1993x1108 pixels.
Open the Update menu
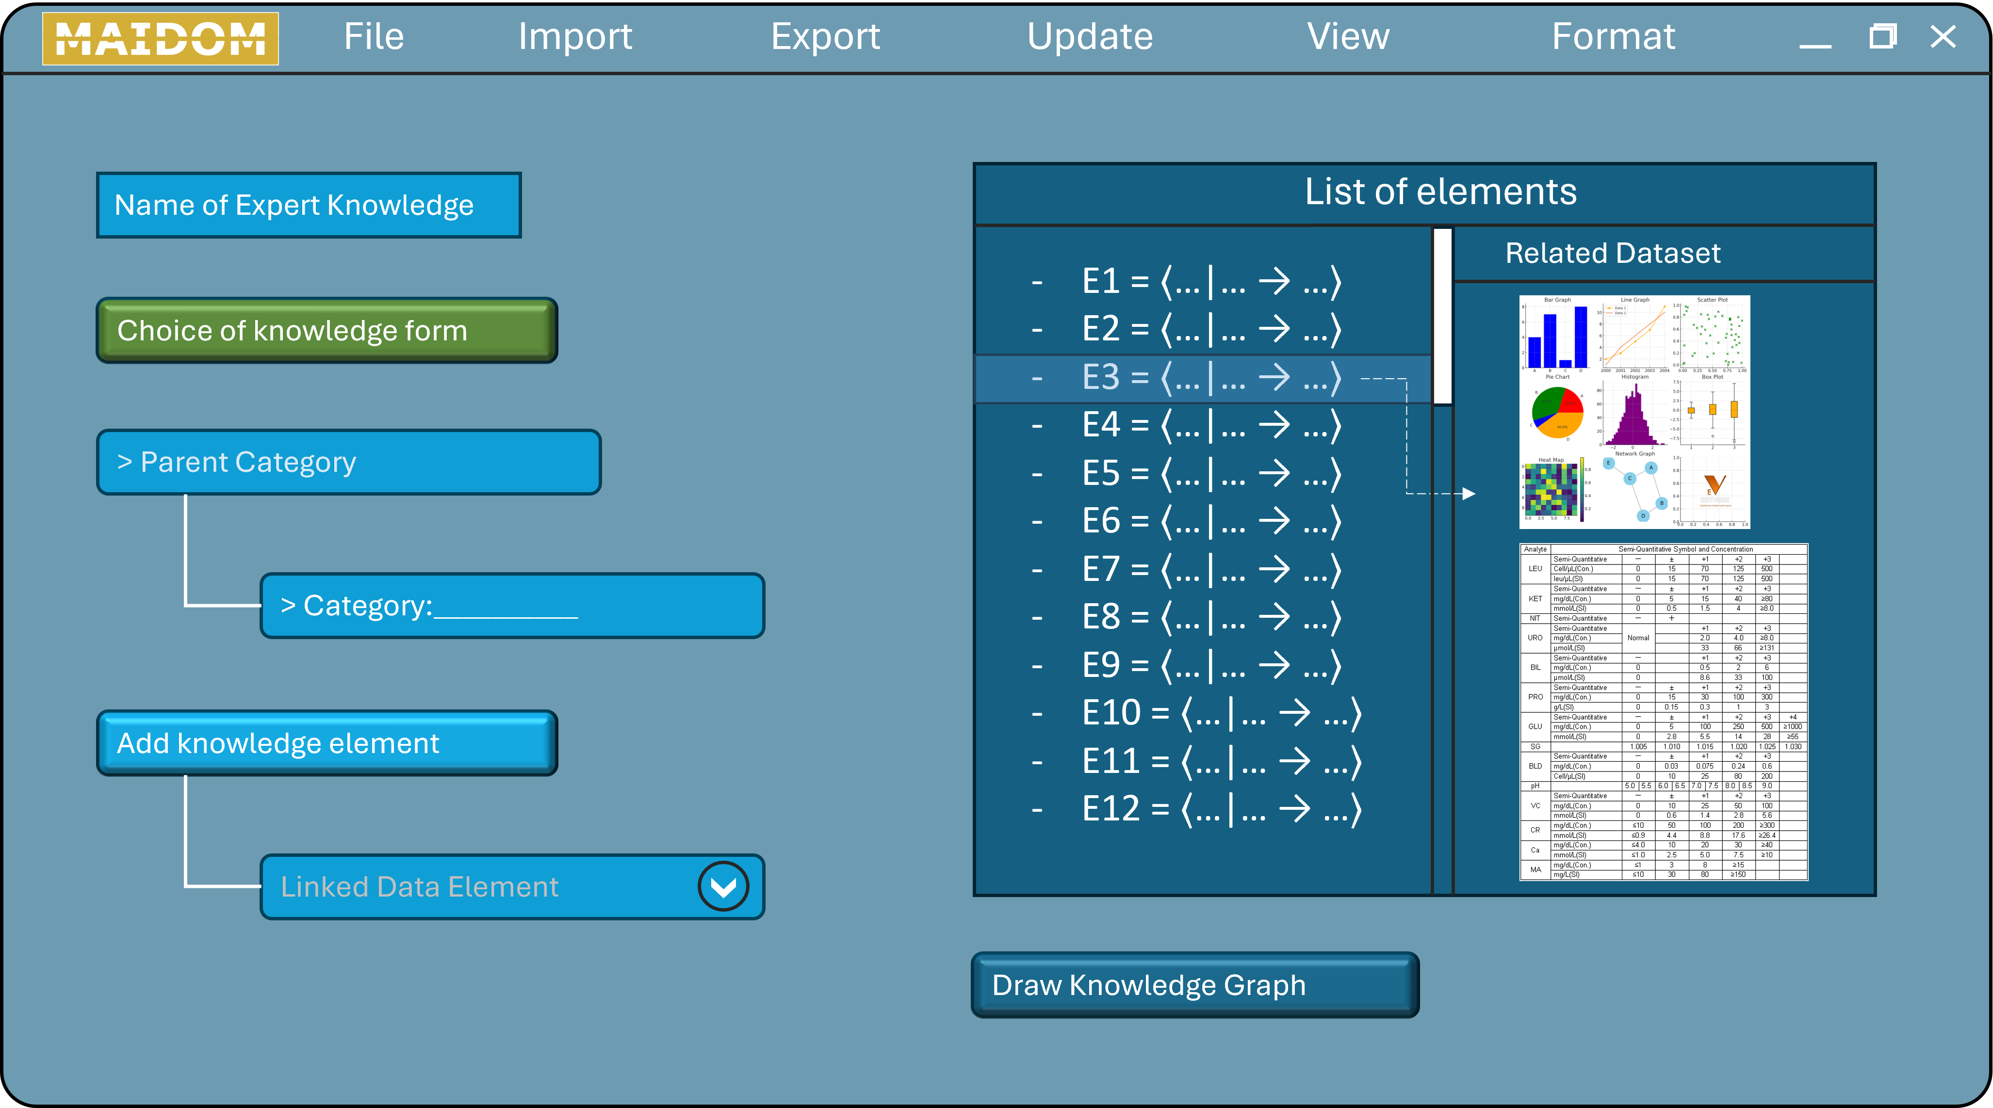click(1089, 36)
